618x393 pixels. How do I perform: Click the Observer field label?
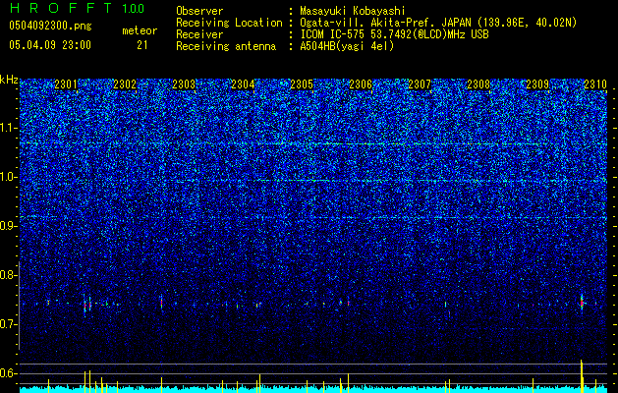tap(199, 11)
